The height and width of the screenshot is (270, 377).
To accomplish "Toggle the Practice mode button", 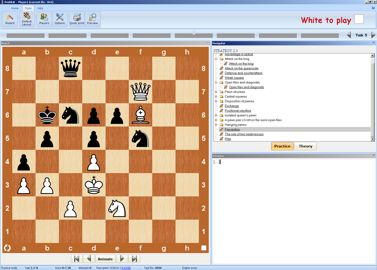I will [x=282, y=146].
